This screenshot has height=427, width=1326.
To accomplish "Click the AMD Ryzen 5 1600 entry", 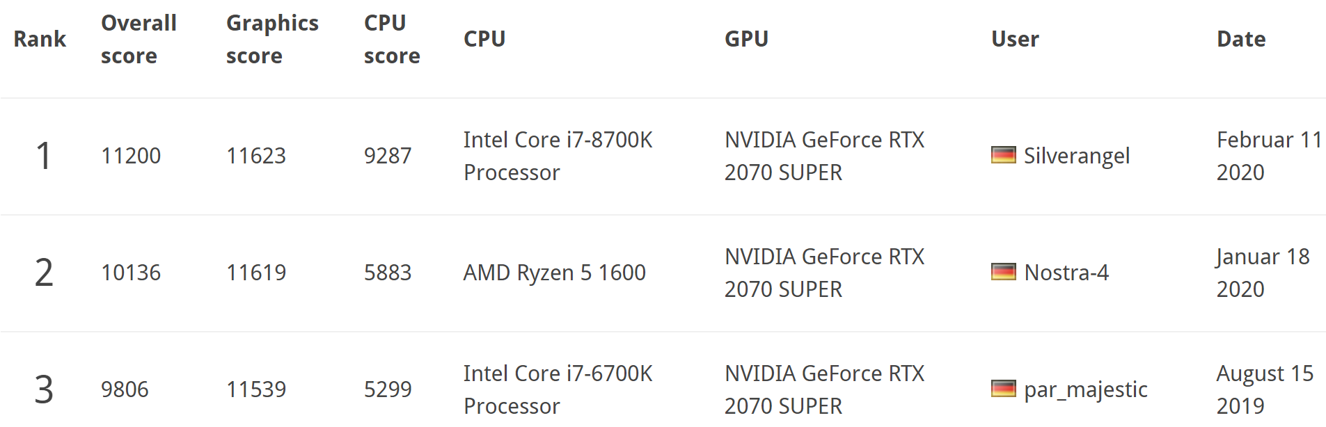I will pyautogui.click(x=554, y=273).
